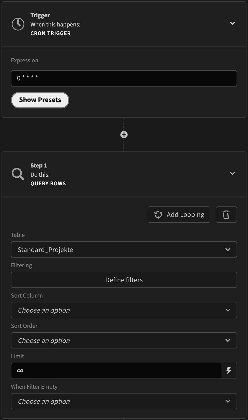
Task: Click the infinity symbol in the Limit input
Action: click(x=20, y=371)
